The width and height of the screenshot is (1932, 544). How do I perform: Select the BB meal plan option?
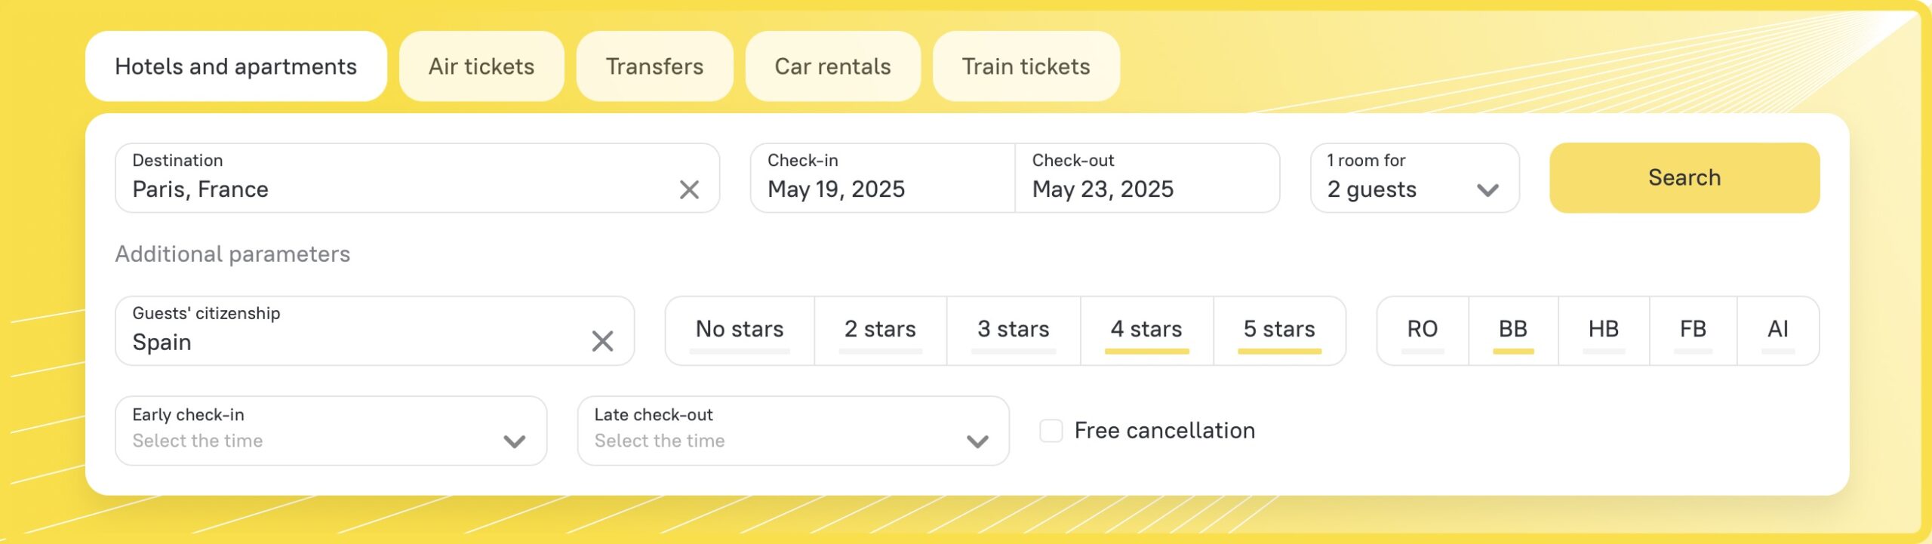pos(1513,330)
